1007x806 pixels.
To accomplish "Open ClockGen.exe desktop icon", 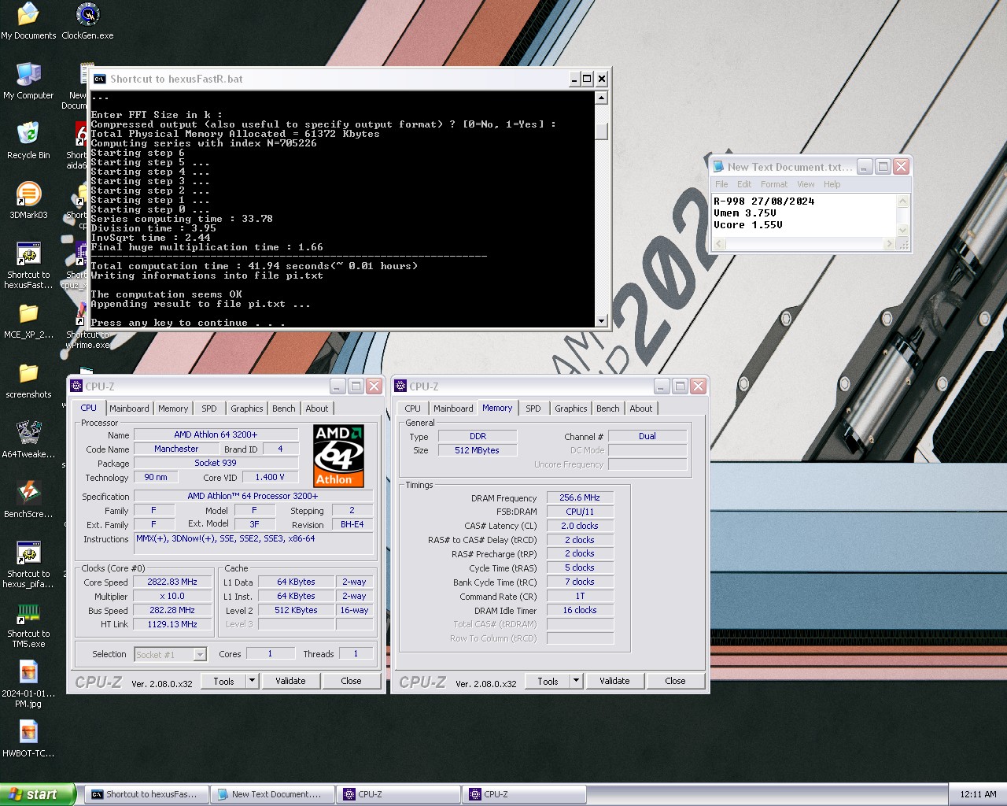I will point(87,21).
